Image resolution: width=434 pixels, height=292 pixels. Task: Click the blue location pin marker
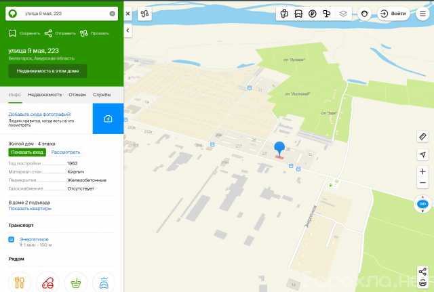279,149
